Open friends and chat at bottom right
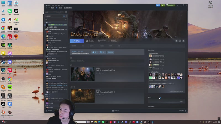The image size is (221, 124). (x=183, y=111)
